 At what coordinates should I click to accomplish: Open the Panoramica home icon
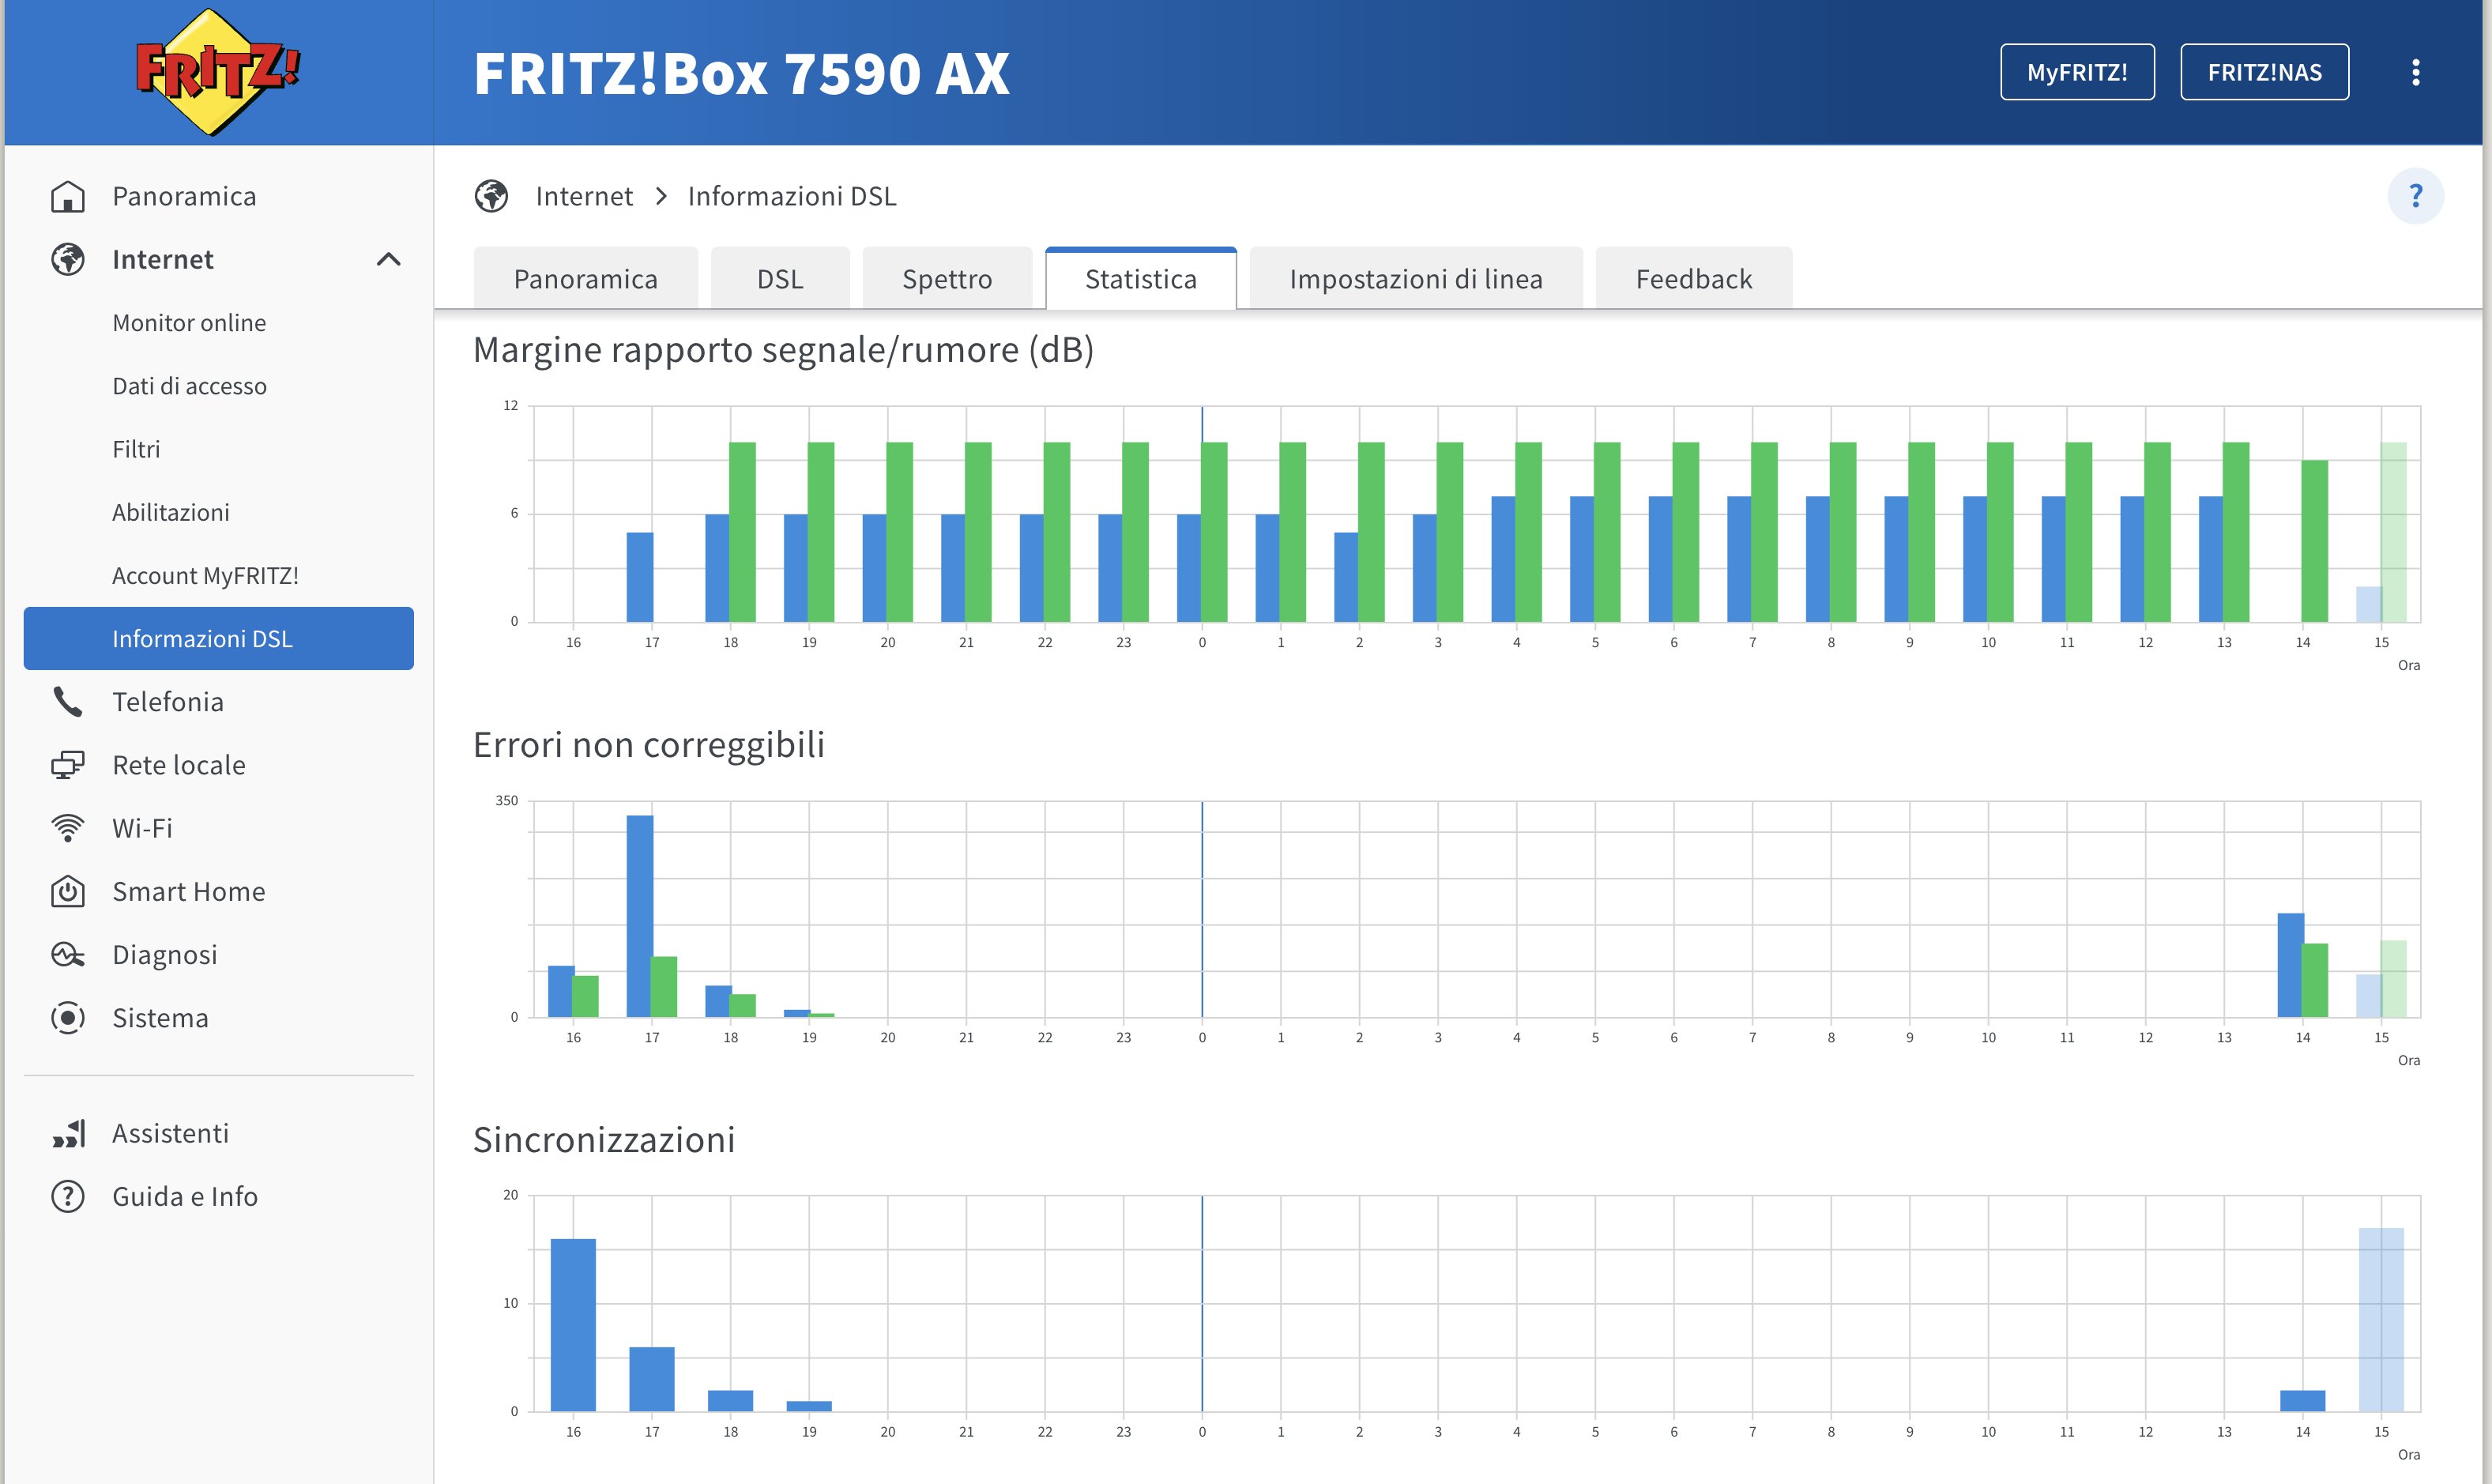click(x=68, y=196)
